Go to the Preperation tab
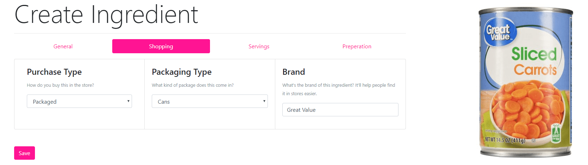 click(356, 47)
